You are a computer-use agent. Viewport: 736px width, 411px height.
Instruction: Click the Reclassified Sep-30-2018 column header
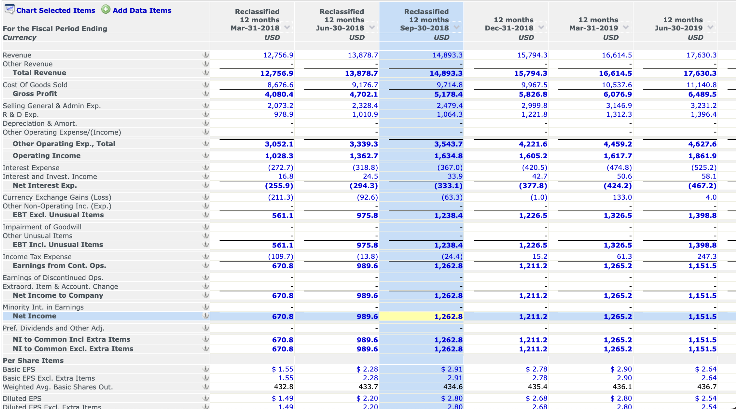[424, 20]
